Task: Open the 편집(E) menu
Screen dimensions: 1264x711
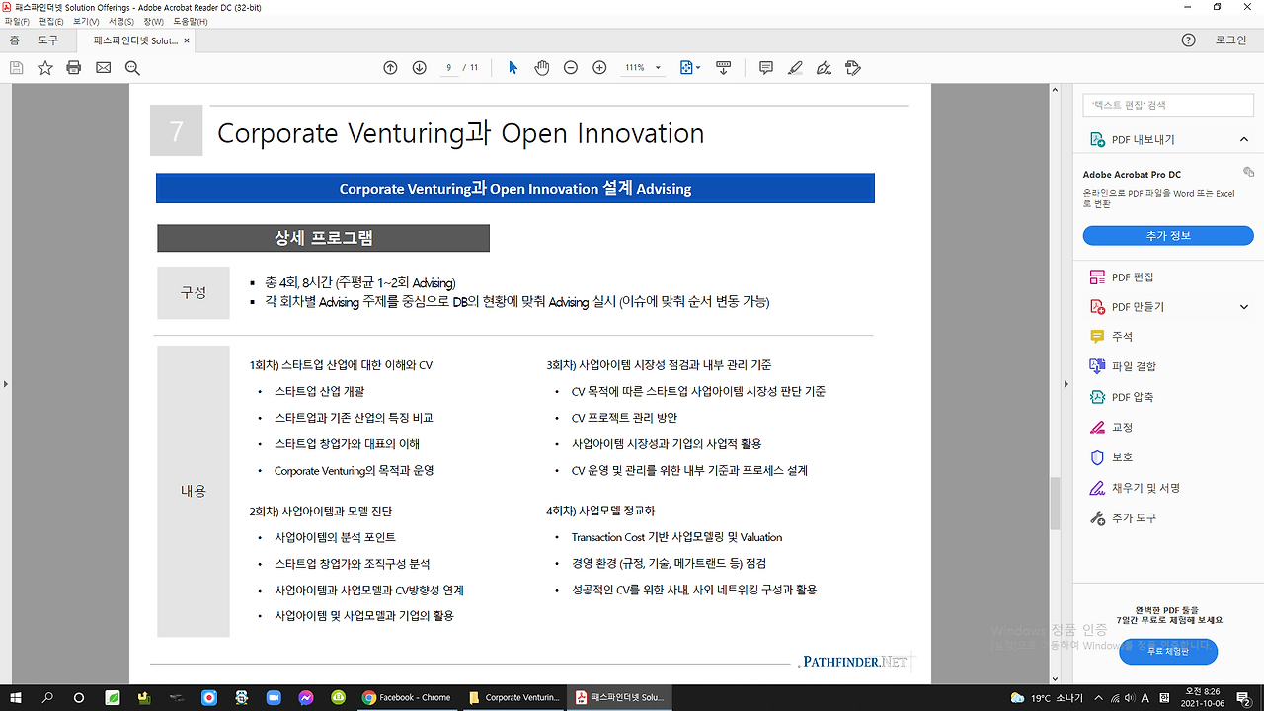Action: coord(51,21)
